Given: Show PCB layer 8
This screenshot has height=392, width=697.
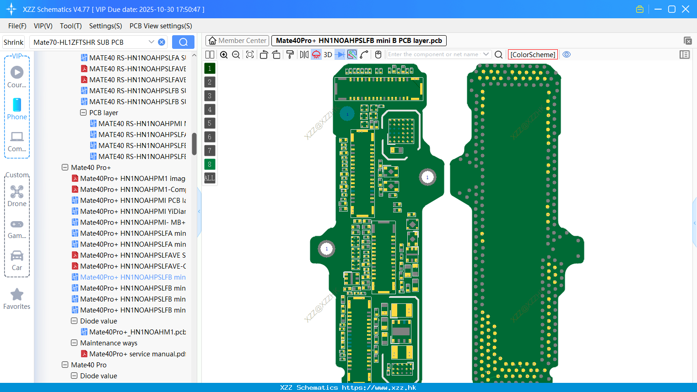Looking at the screenshot, I should click(x=210, y=164).
